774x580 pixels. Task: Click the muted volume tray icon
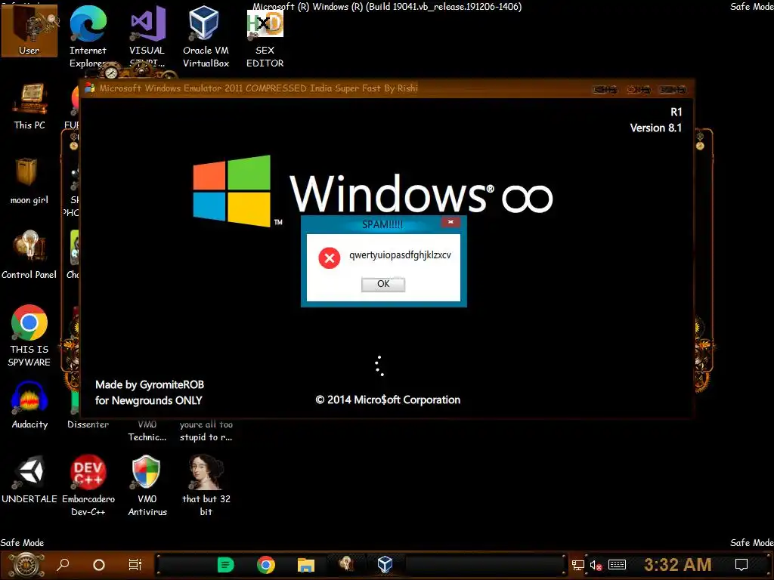(596, 565)
